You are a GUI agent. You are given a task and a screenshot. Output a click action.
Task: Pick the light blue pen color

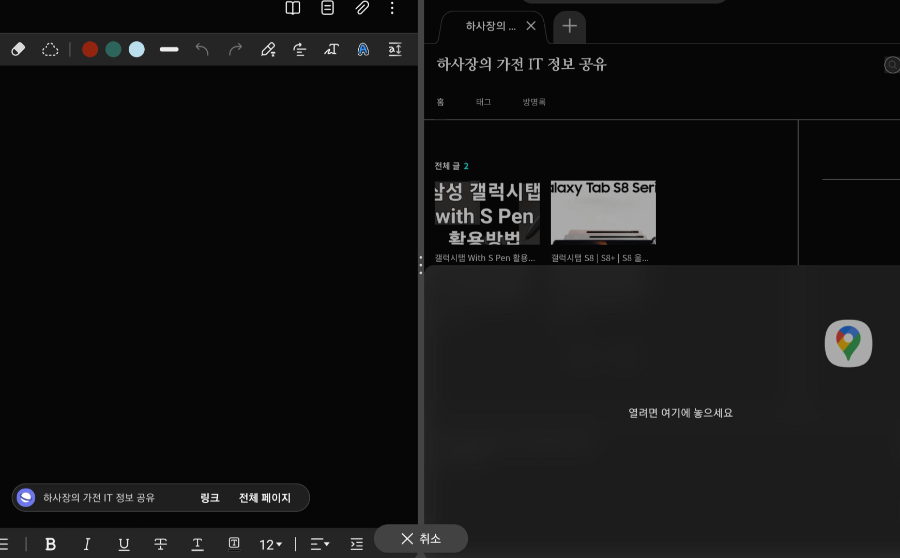[136, 50]
